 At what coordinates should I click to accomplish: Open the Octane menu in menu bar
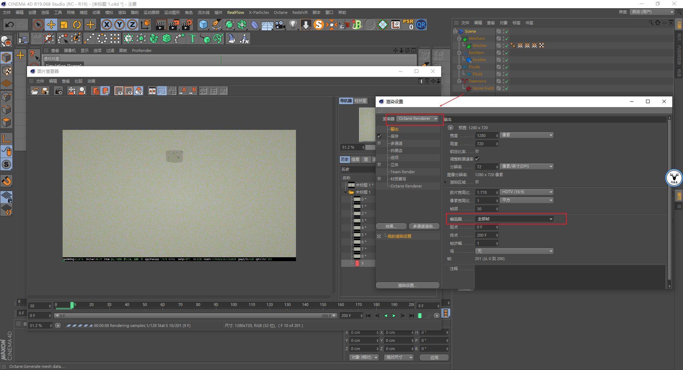click(x=280, y=12)
